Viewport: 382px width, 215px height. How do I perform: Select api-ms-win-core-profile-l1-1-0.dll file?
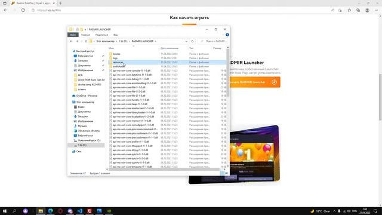(x=131, y=142)
